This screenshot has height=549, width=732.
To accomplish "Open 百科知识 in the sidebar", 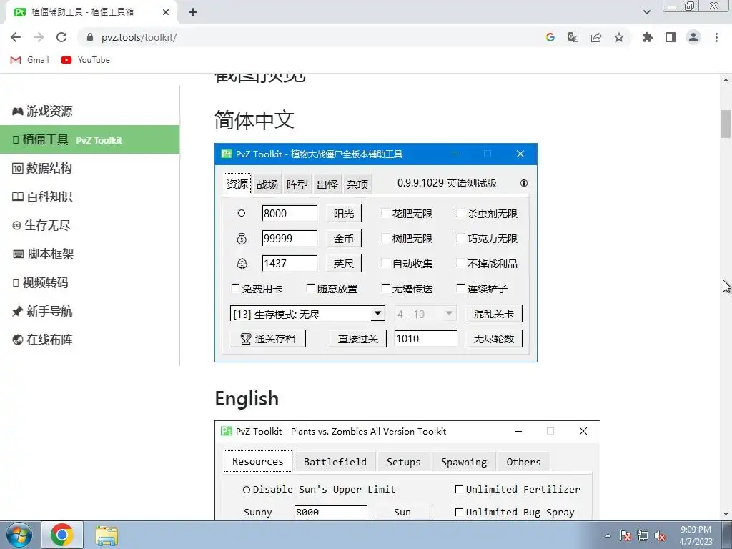I will 42,197.
